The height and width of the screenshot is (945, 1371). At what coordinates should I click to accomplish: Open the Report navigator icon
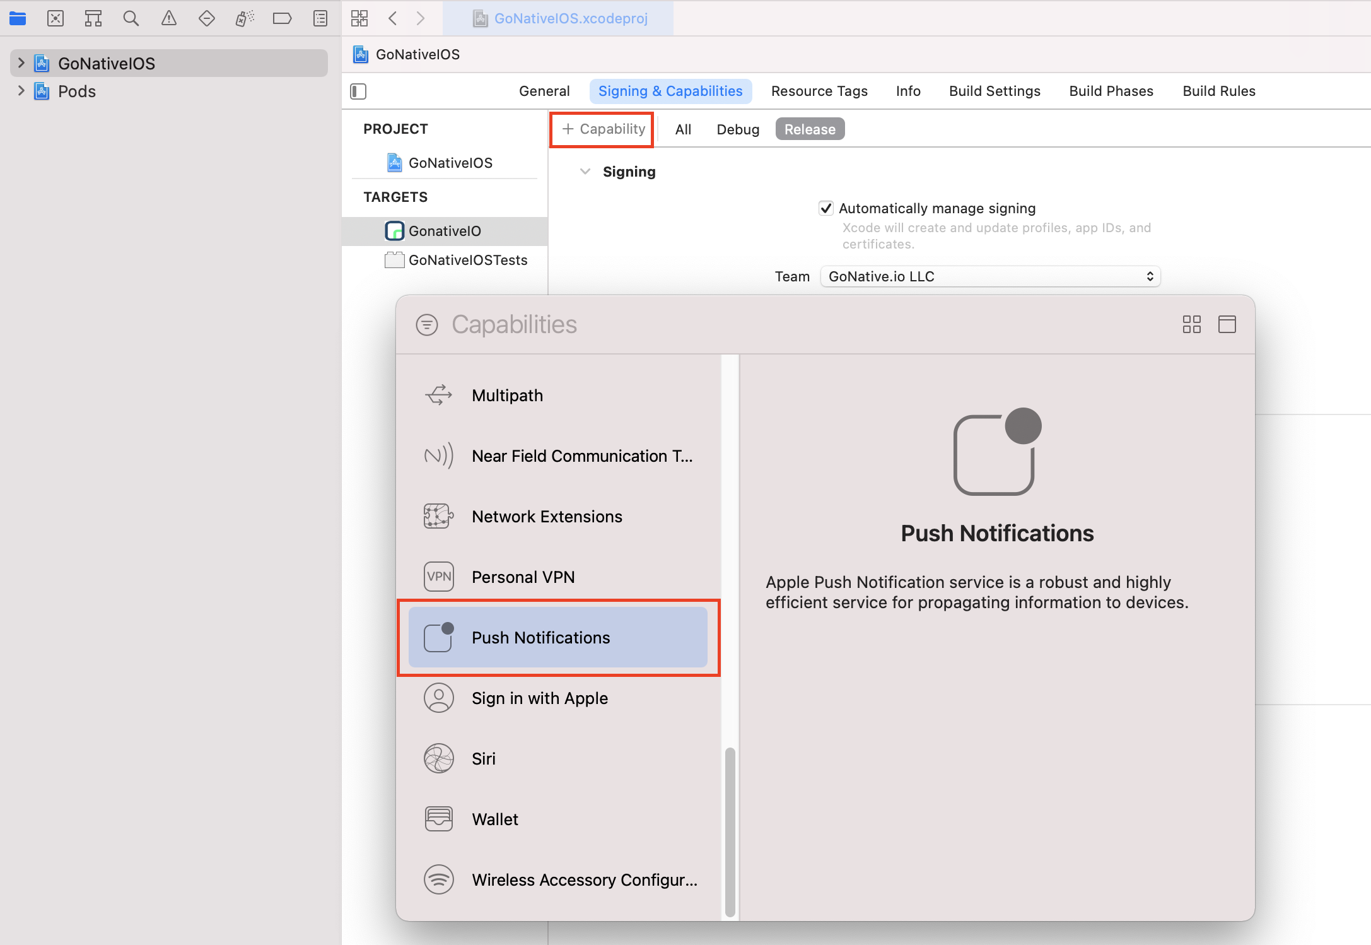(320, 18)
